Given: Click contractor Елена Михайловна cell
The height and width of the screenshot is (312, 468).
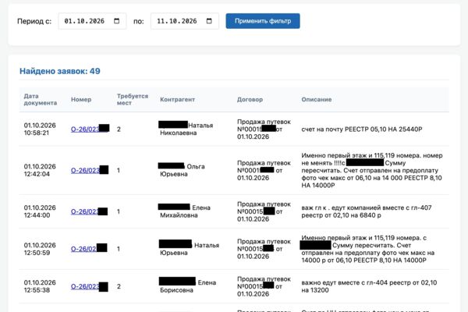Looking at the screenshot, I should pyautogui.click(x=185, y=211).
